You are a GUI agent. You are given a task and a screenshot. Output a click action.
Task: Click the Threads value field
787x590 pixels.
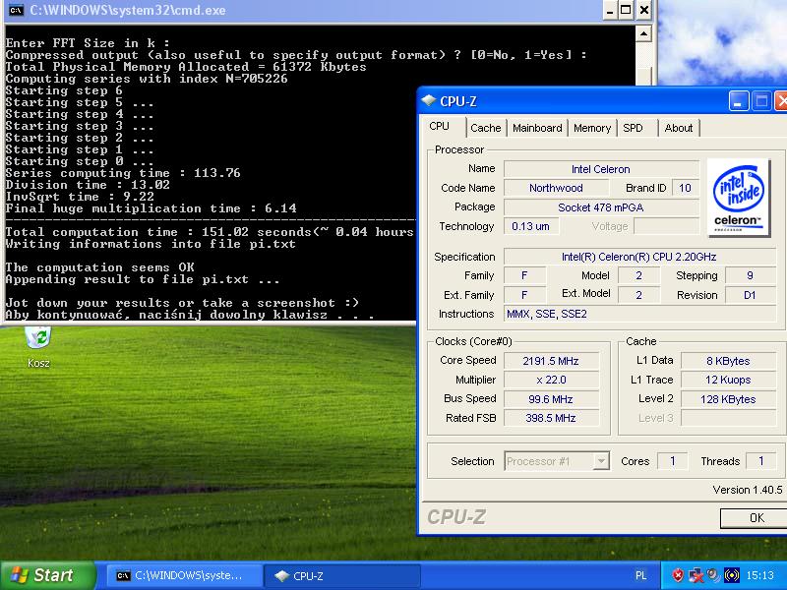pyautogui.click(x=760, y=461)
